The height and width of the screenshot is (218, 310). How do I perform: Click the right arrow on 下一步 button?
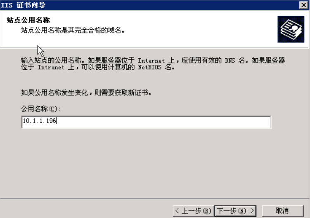252,211
